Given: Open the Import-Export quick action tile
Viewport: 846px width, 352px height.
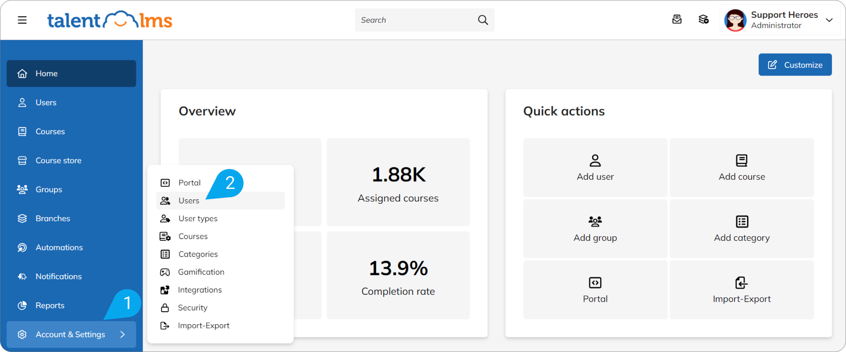Looking at the screenshot, I should [741, 290].
